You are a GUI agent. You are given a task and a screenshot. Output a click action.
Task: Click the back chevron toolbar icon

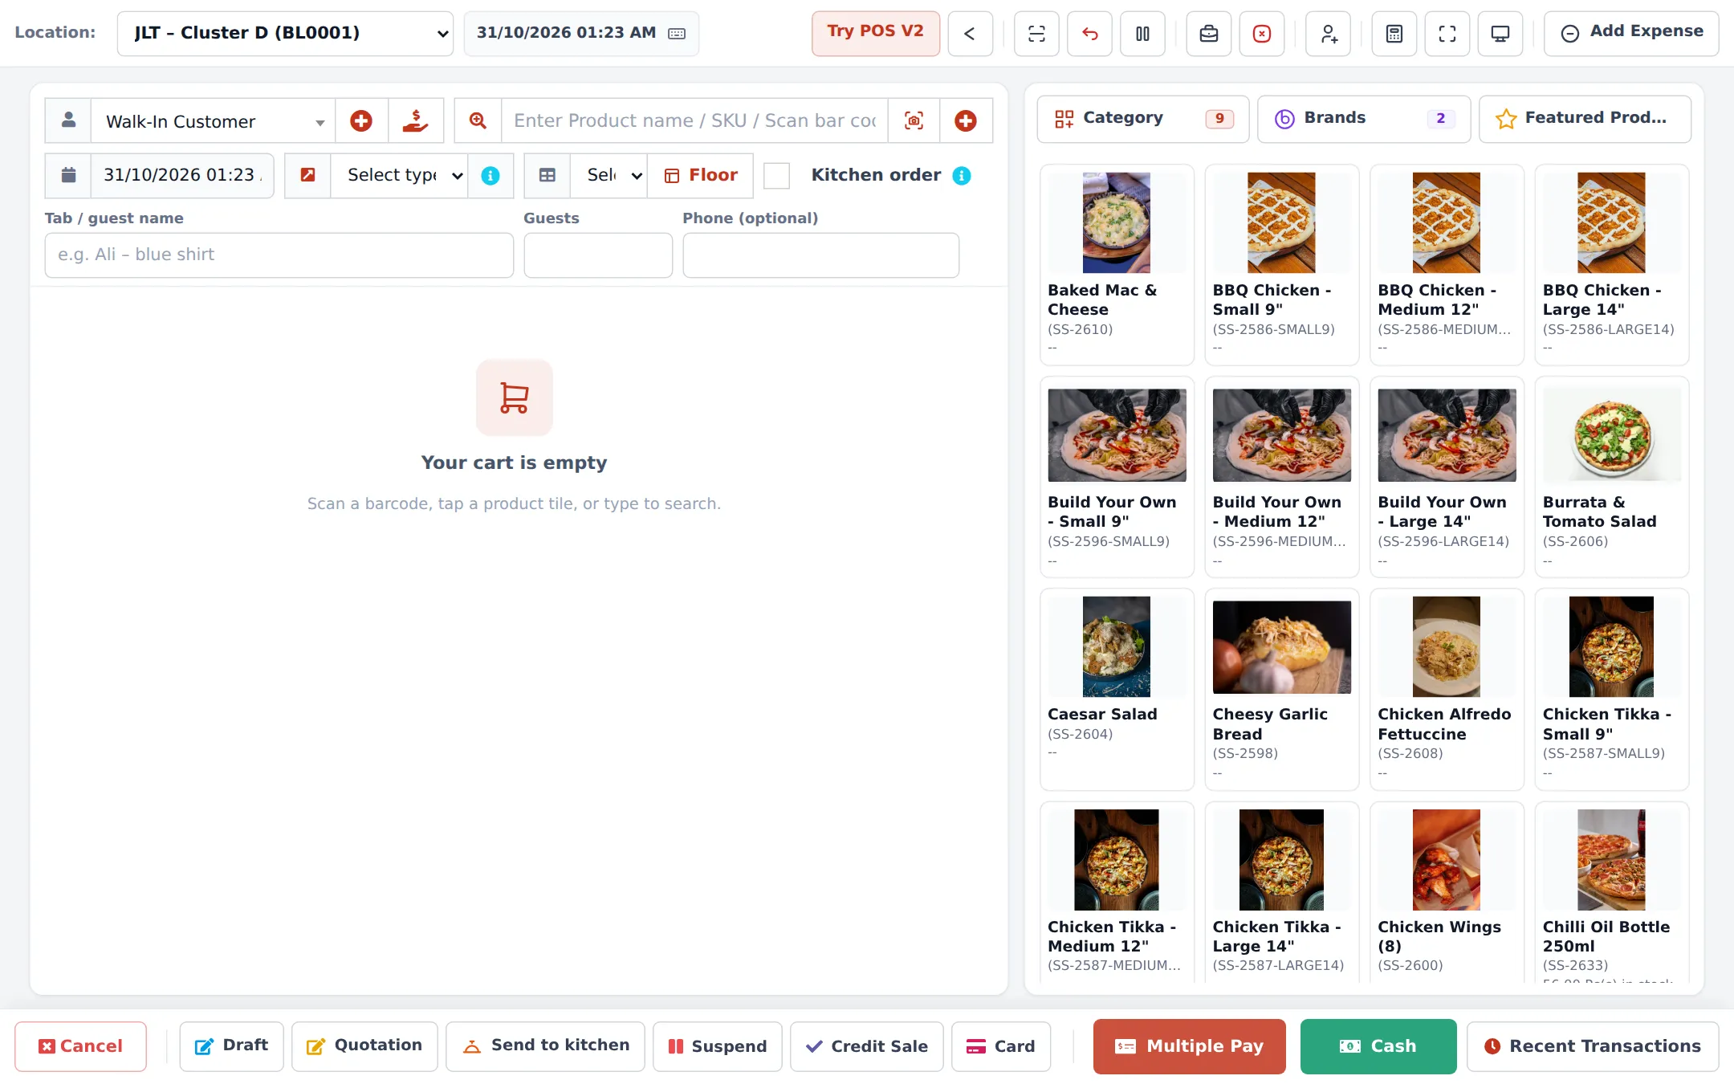tap(970, 34)
